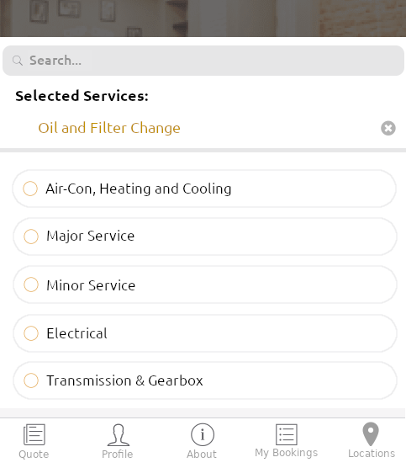Select the Electrical radio button
Viewport: 406px width, 468px height.
pyautogui.click(x=31, y=333)
